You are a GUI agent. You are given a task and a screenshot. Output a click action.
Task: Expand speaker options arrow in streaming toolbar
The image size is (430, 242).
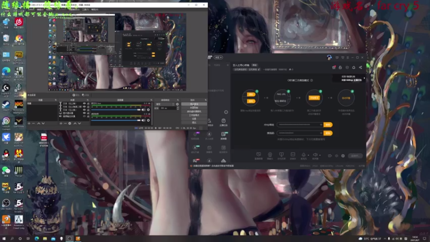pos(320,155)
